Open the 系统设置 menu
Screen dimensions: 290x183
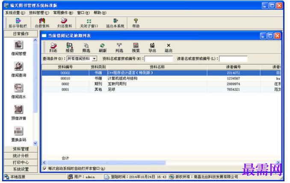pos(15,13)
